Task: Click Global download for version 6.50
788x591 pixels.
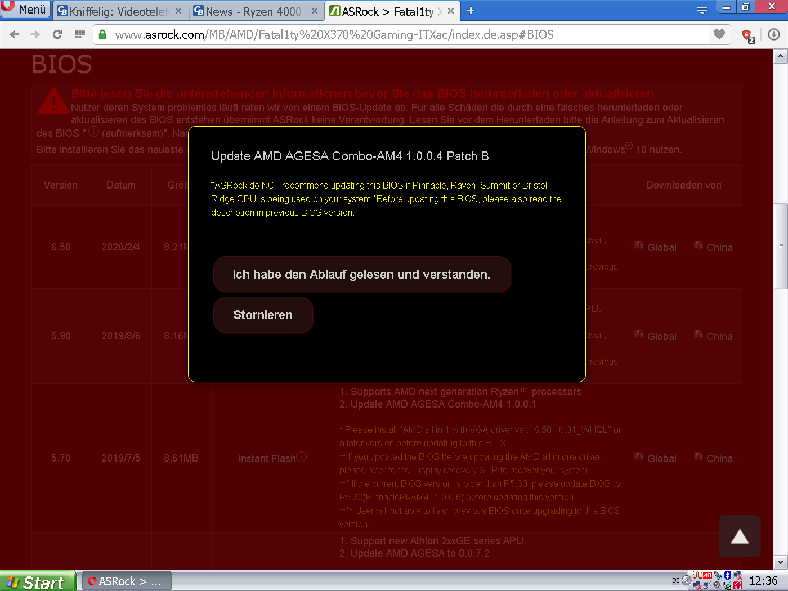Action: point(656,247)
